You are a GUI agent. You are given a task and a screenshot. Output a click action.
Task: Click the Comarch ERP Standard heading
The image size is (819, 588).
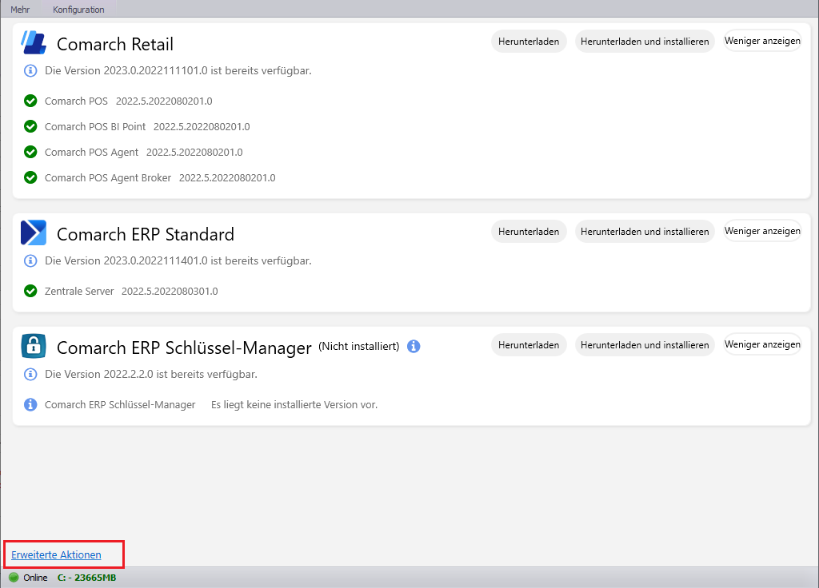[146, 234]
